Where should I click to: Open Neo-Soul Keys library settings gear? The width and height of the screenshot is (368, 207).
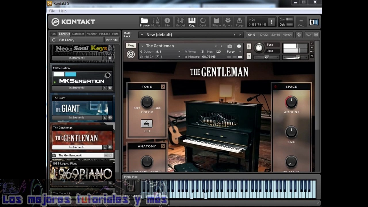[x=110, y=58]
